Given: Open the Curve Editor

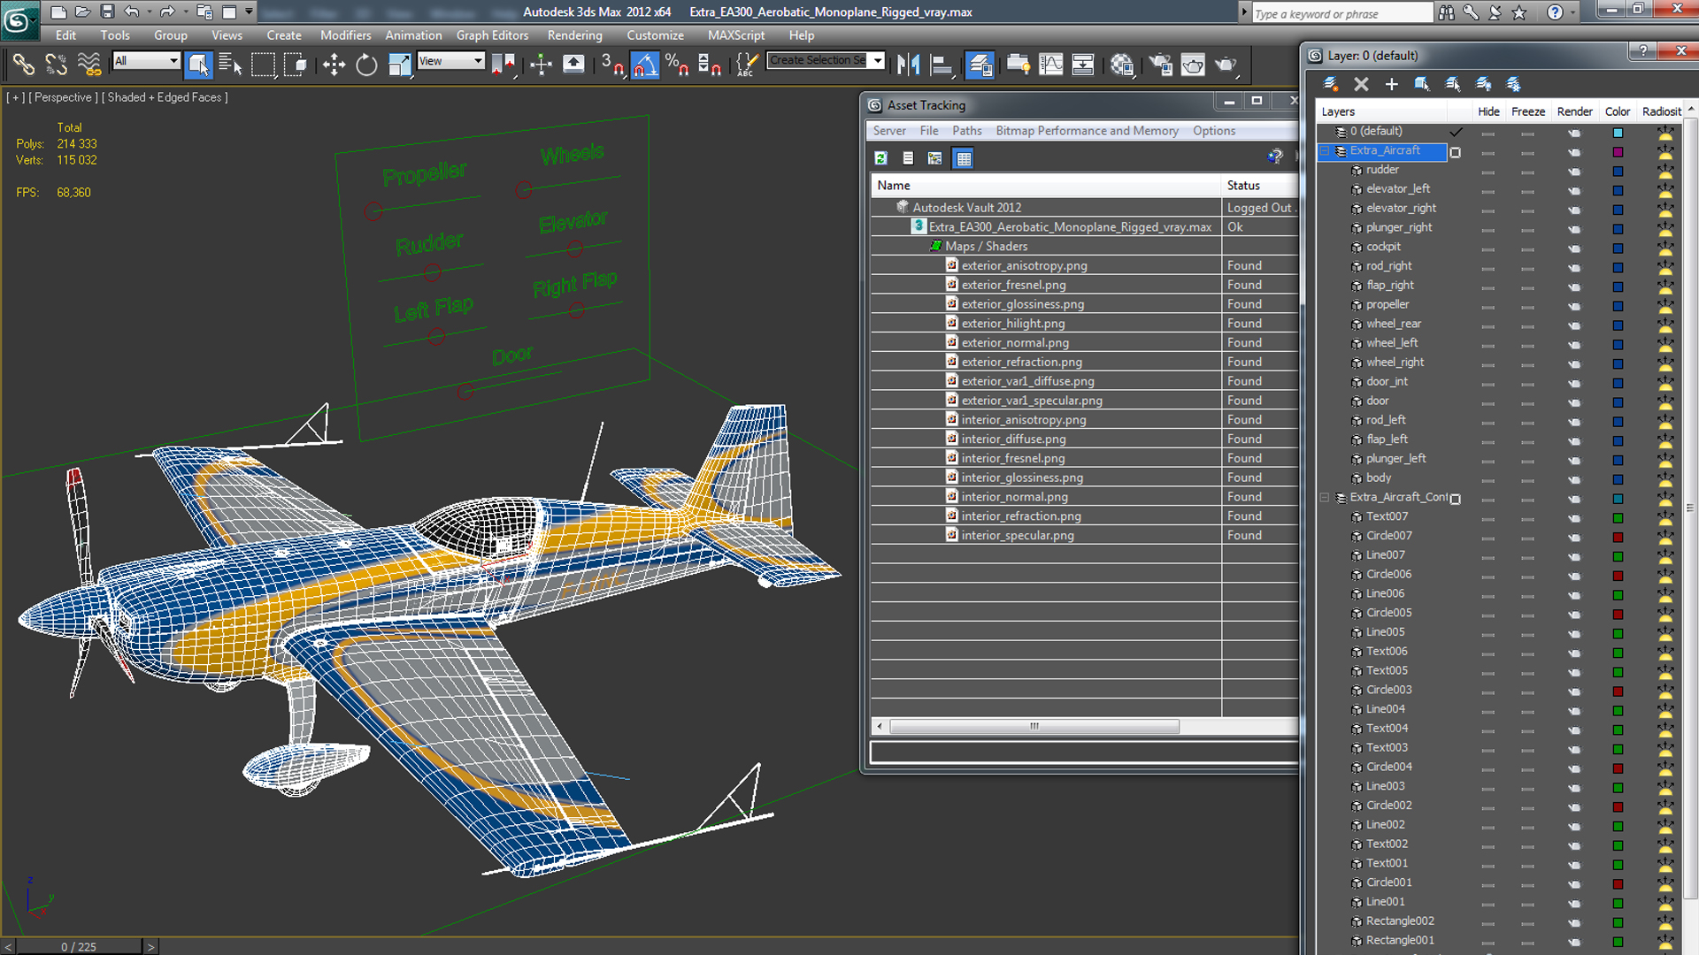Looking at the screenshot, I should point(1051,65).
